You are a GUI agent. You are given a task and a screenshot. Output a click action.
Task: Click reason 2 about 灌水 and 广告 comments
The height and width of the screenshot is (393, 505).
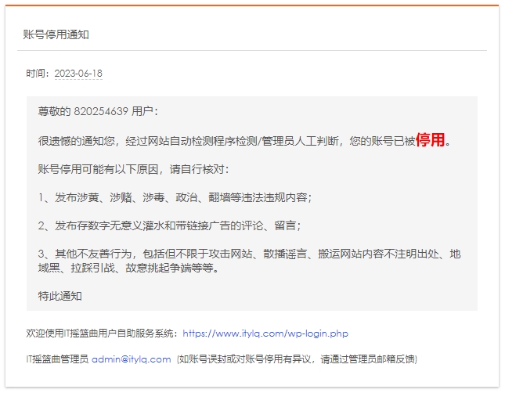pos(169,225)
